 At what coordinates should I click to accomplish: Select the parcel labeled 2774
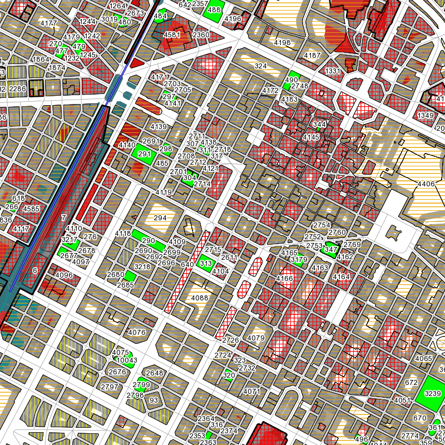tap(410, 436)
